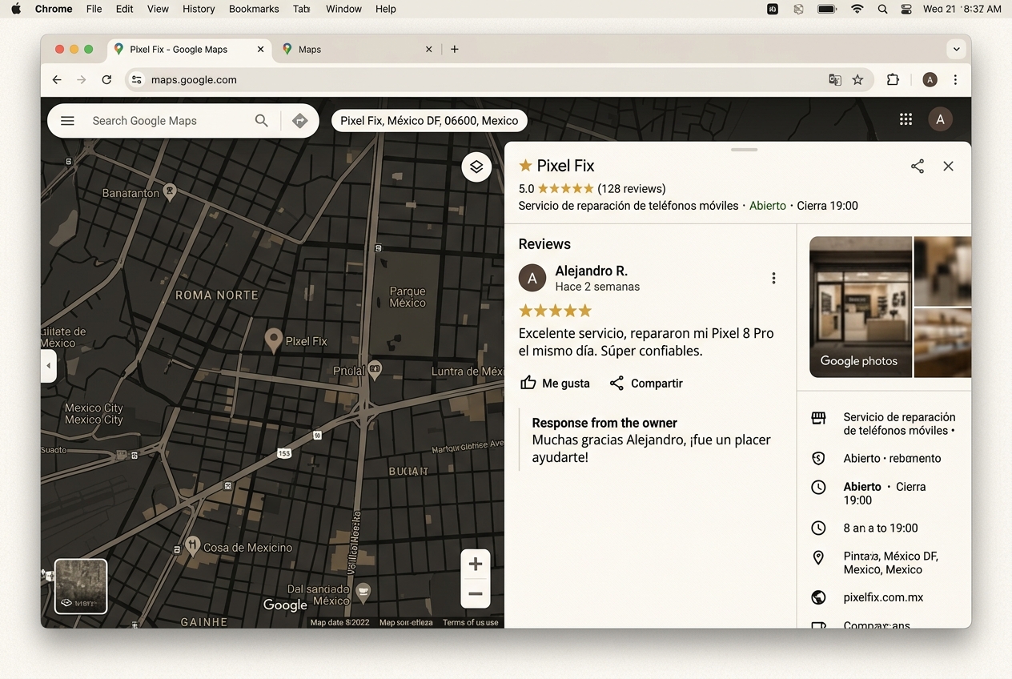Close the Pixel Fix place panel
The image size is (1012, 679).
948,166
